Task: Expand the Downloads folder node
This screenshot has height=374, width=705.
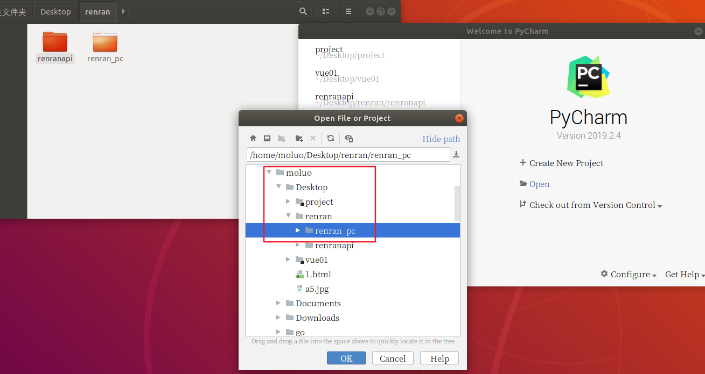Action: [x=278, y=318]
